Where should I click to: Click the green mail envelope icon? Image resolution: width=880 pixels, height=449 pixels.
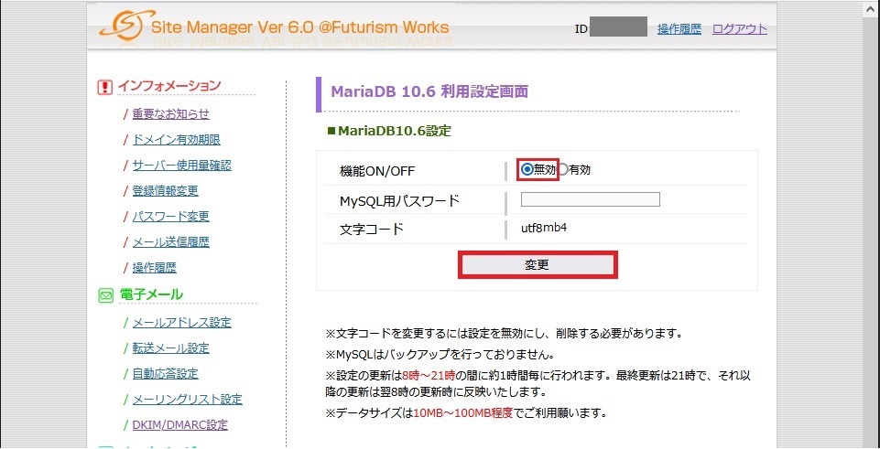tap(105, 295)
